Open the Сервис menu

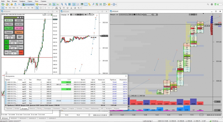(x=30, y=1)
